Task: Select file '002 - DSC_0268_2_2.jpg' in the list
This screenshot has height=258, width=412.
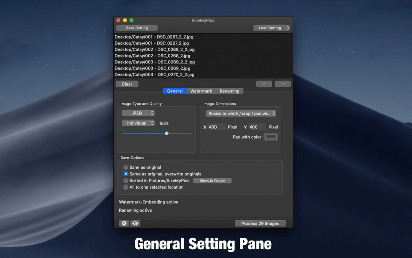Action: (x=155, y=50)
